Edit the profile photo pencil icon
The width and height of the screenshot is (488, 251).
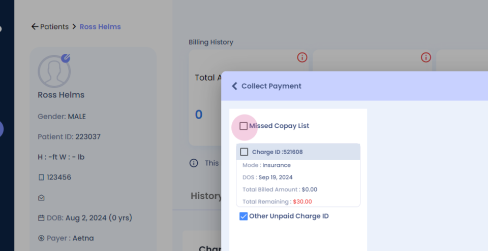[x=66, y=58]
